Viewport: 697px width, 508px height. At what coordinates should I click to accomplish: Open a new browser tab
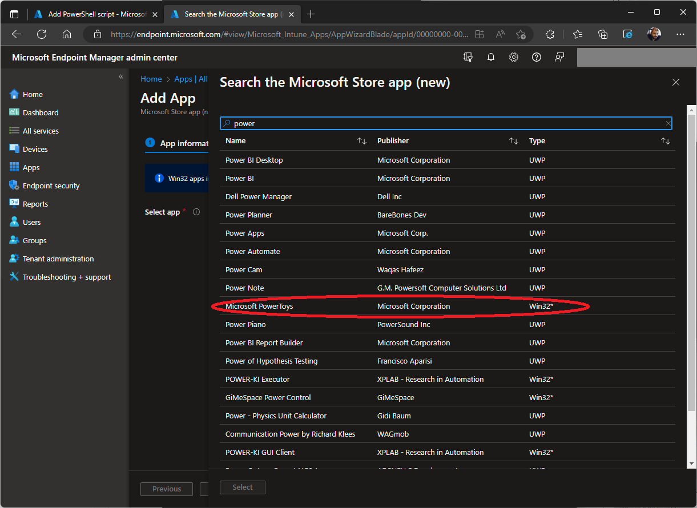pyautogui.click(x=311, y=14)
